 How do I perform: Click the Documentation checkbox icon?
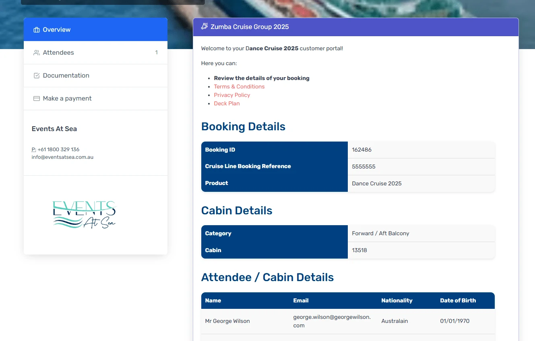coord(37,76)
